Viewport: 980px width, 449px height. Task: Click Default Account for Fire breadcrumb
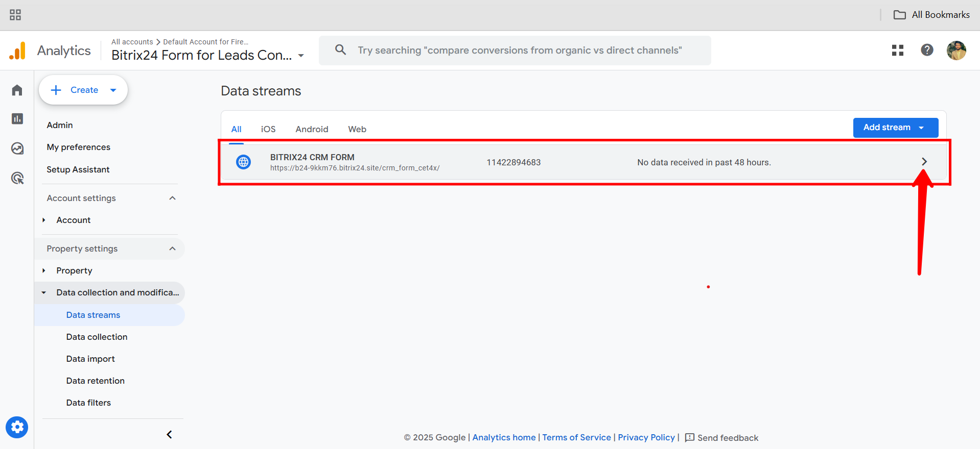pos(205,42)
